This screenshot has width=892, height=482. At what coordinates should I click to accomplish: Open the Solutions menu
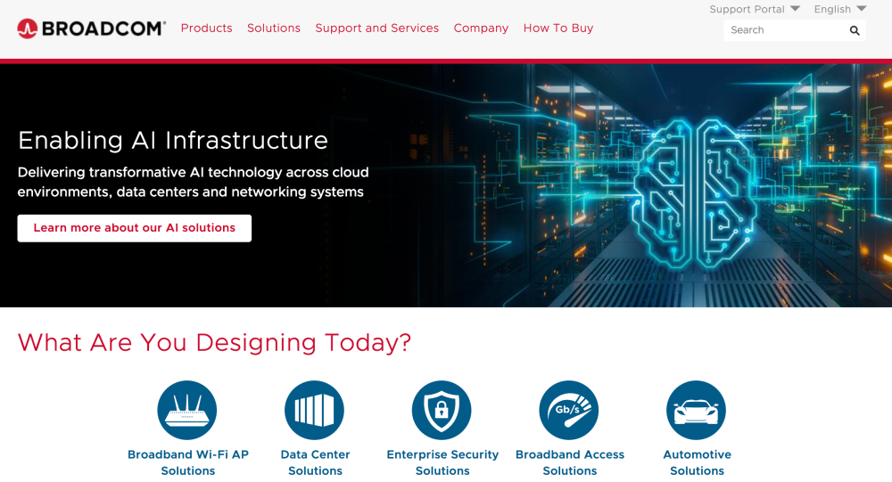274,28
